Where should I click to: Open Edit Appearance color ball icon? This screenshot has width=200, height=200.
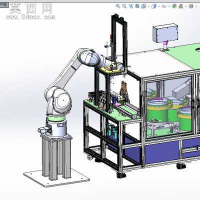pyautogui.click(x=174, y=6)
